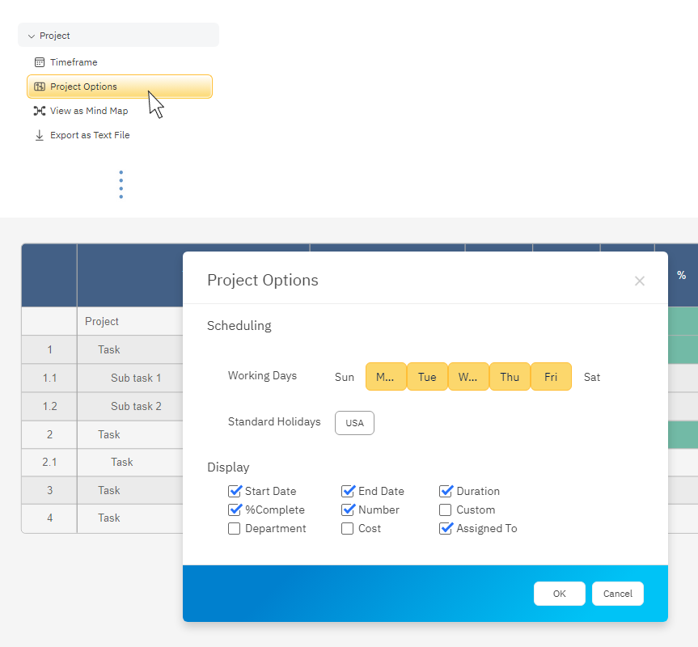Open the USA standard holidays selector
This screenshot has width=698, height=647.
[x=354, y=422]
